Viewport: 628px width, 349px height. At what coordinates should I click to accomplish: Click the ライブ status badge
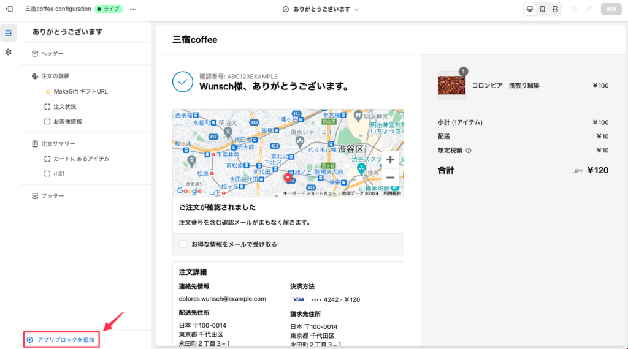tap(109, 9)
